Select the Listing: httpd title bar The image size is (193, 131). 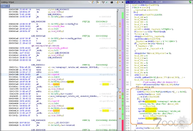(8, 2)
